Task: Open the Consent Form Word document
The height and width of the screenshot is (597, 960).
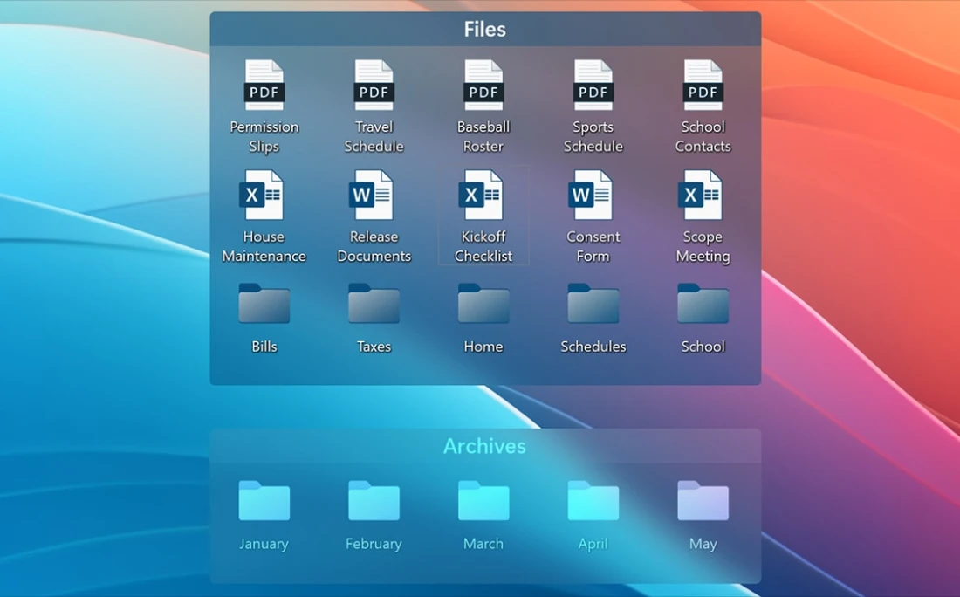Action: tap(593, 196)
